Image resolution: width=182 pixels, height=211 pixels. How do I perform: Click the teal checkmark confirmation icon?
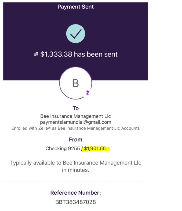pos(75,34)
